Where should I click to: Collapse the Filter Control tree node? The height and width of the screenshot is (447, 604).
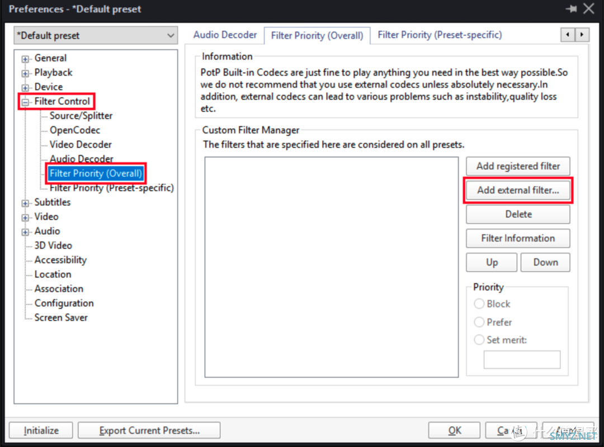click(25, 102)
